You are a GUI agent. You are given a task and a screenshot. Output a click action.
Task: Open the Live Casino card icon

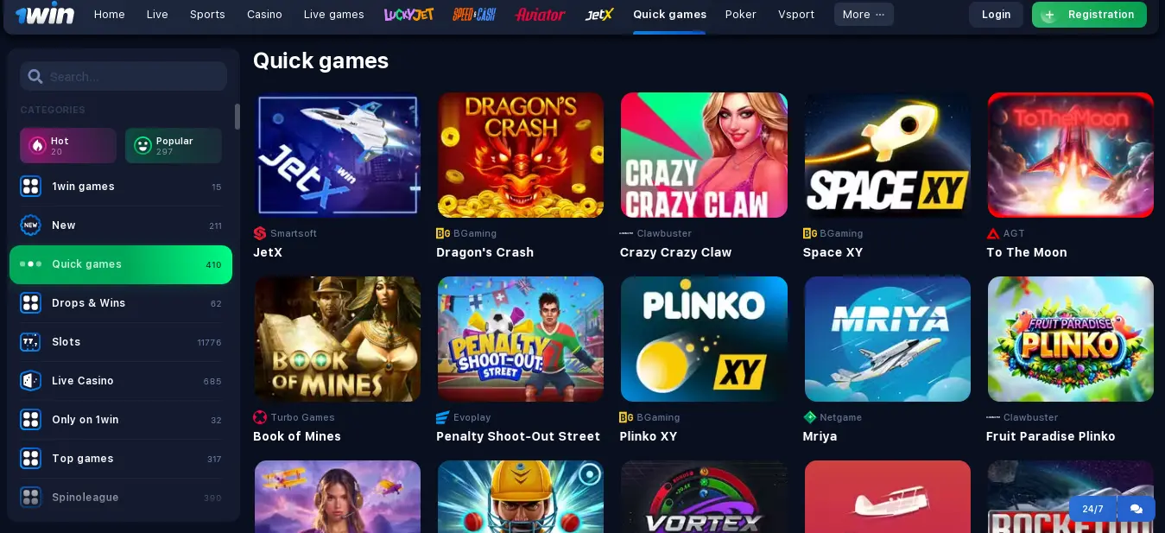point(30,381)
